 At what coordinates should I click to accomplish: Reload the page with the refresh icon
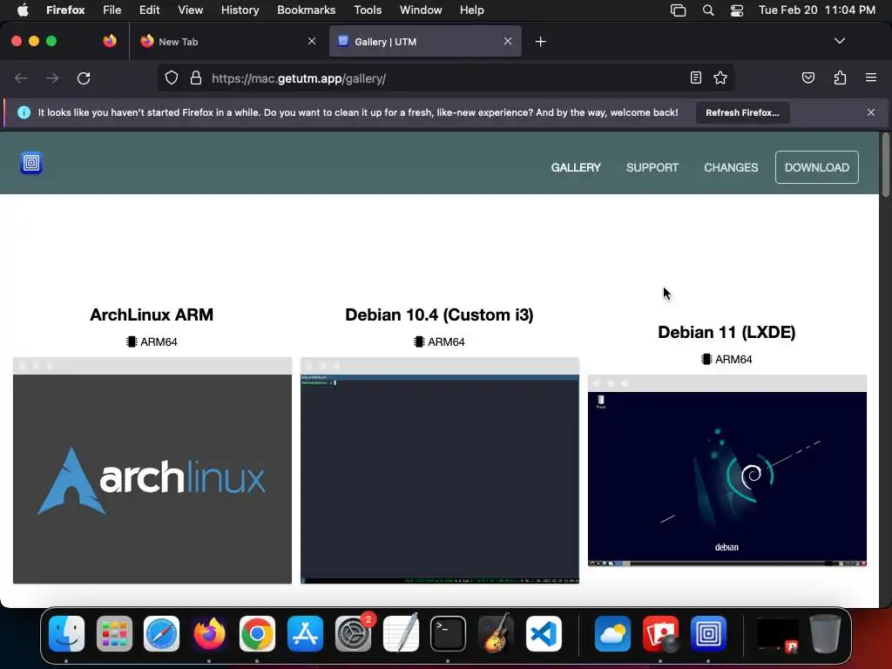[x=84, y=78]
